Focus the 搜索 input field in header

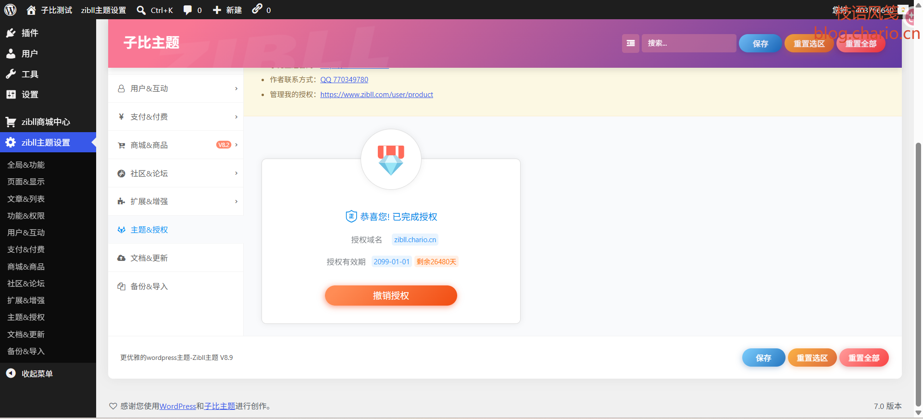click(689, 43)
